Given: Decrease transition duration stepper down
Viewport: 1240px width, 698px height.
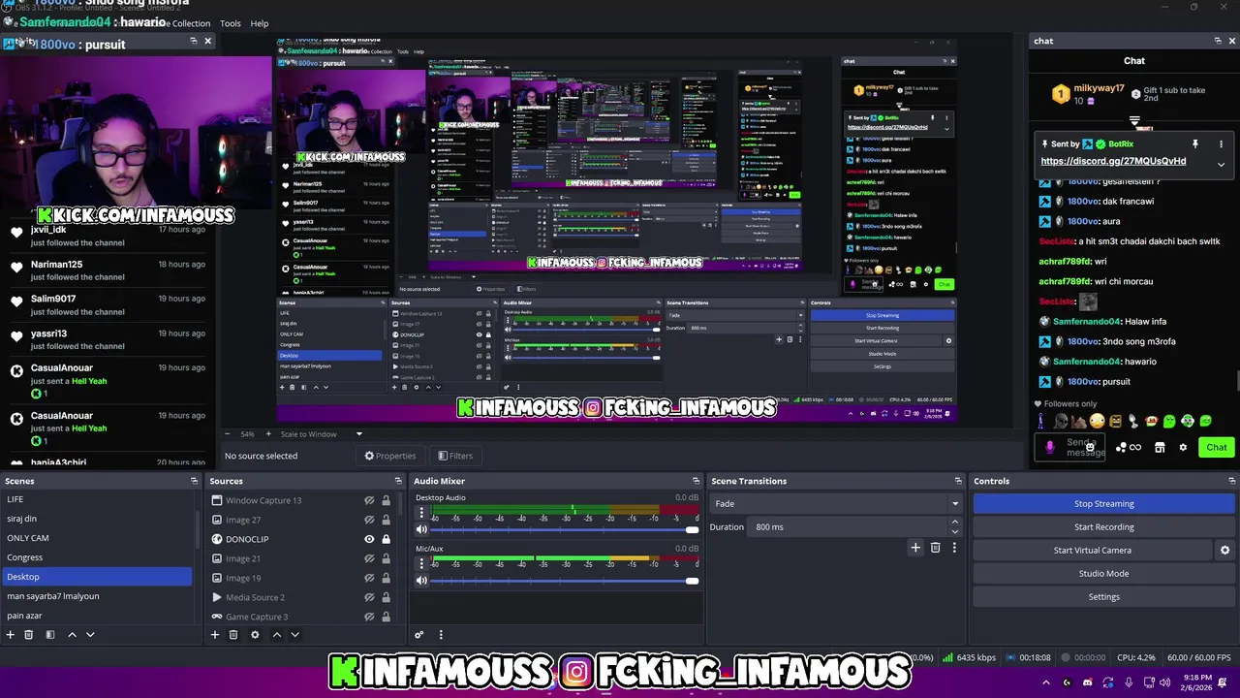Looking at the screenshot, I should pyautogui.click(x=954, y=531).
